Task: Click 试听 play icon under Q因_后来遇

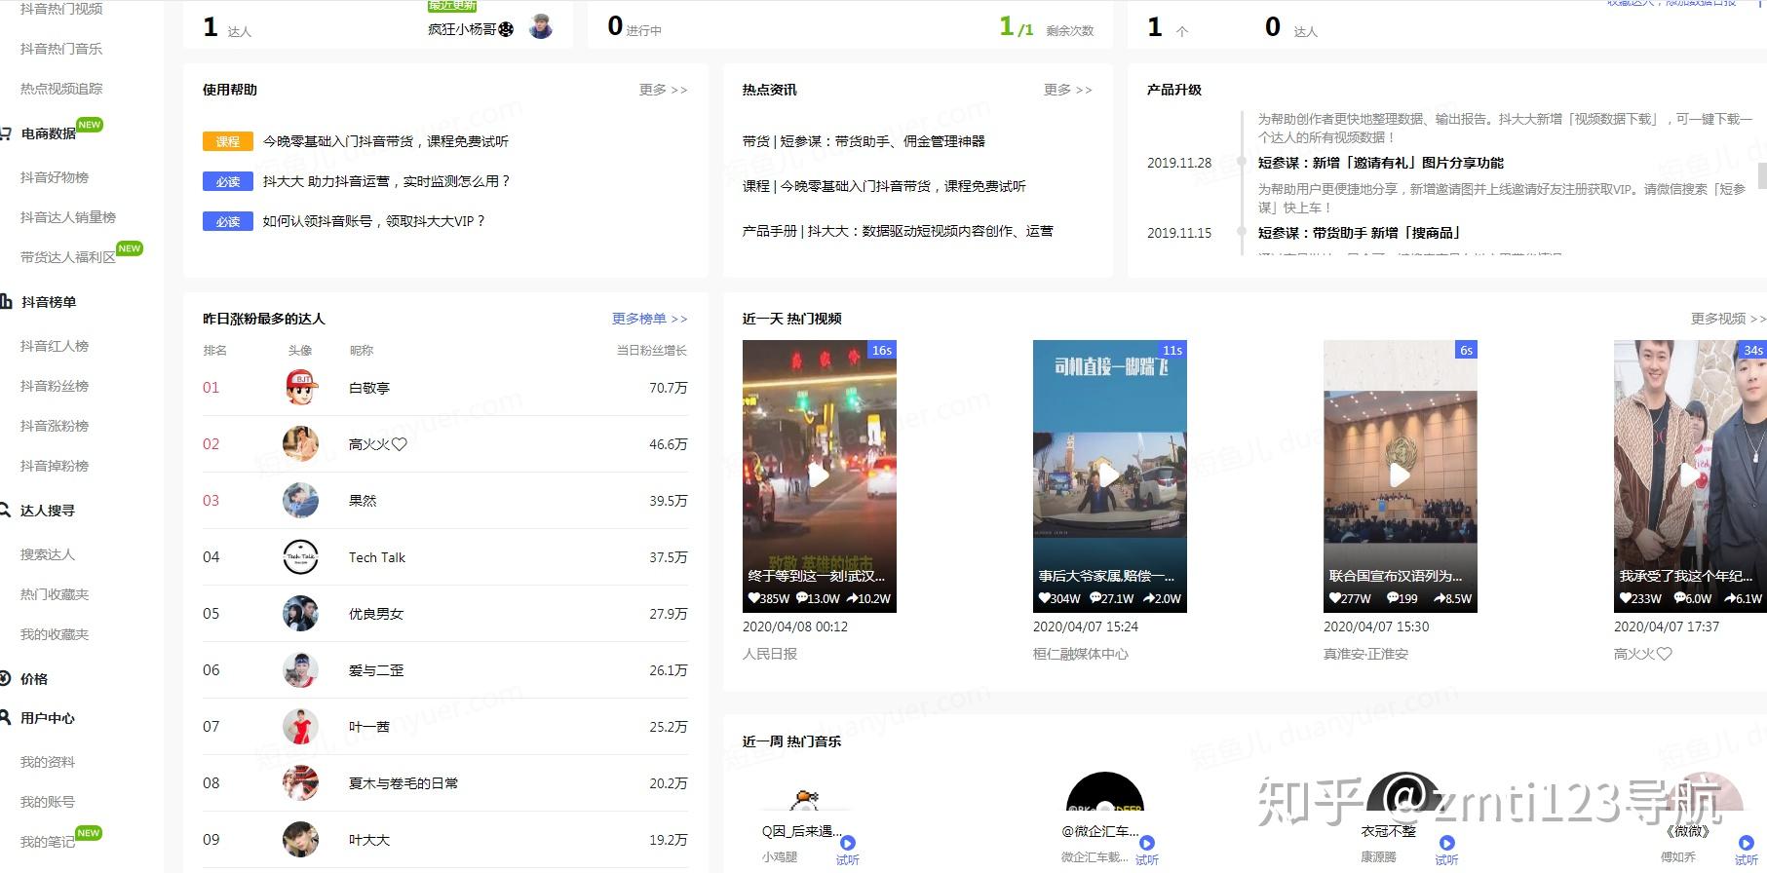Action: click(848, 843)
